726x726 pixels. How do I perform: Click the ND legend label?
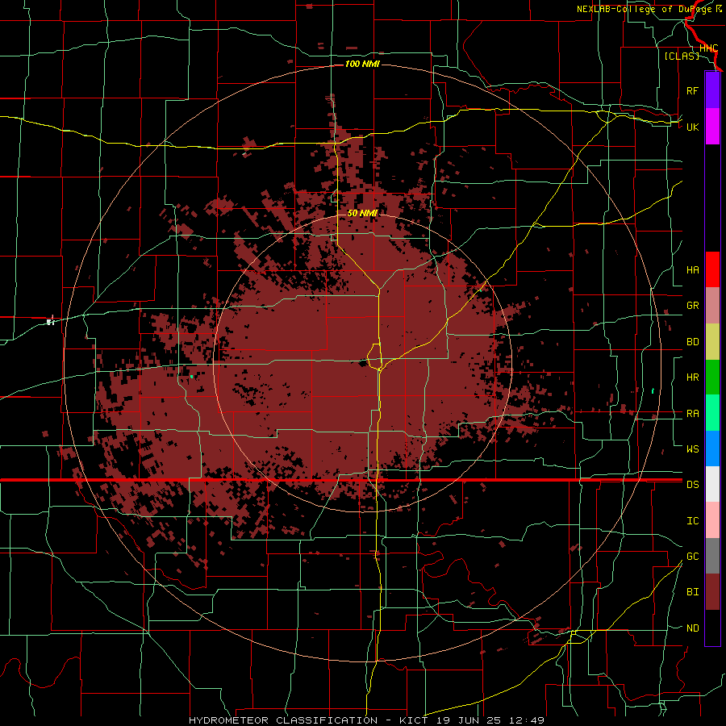692,628
